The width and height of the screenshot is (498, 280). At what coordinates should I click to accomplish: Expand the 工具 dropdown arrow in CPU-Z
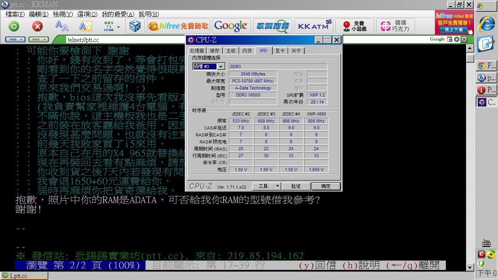pos(277,186)
